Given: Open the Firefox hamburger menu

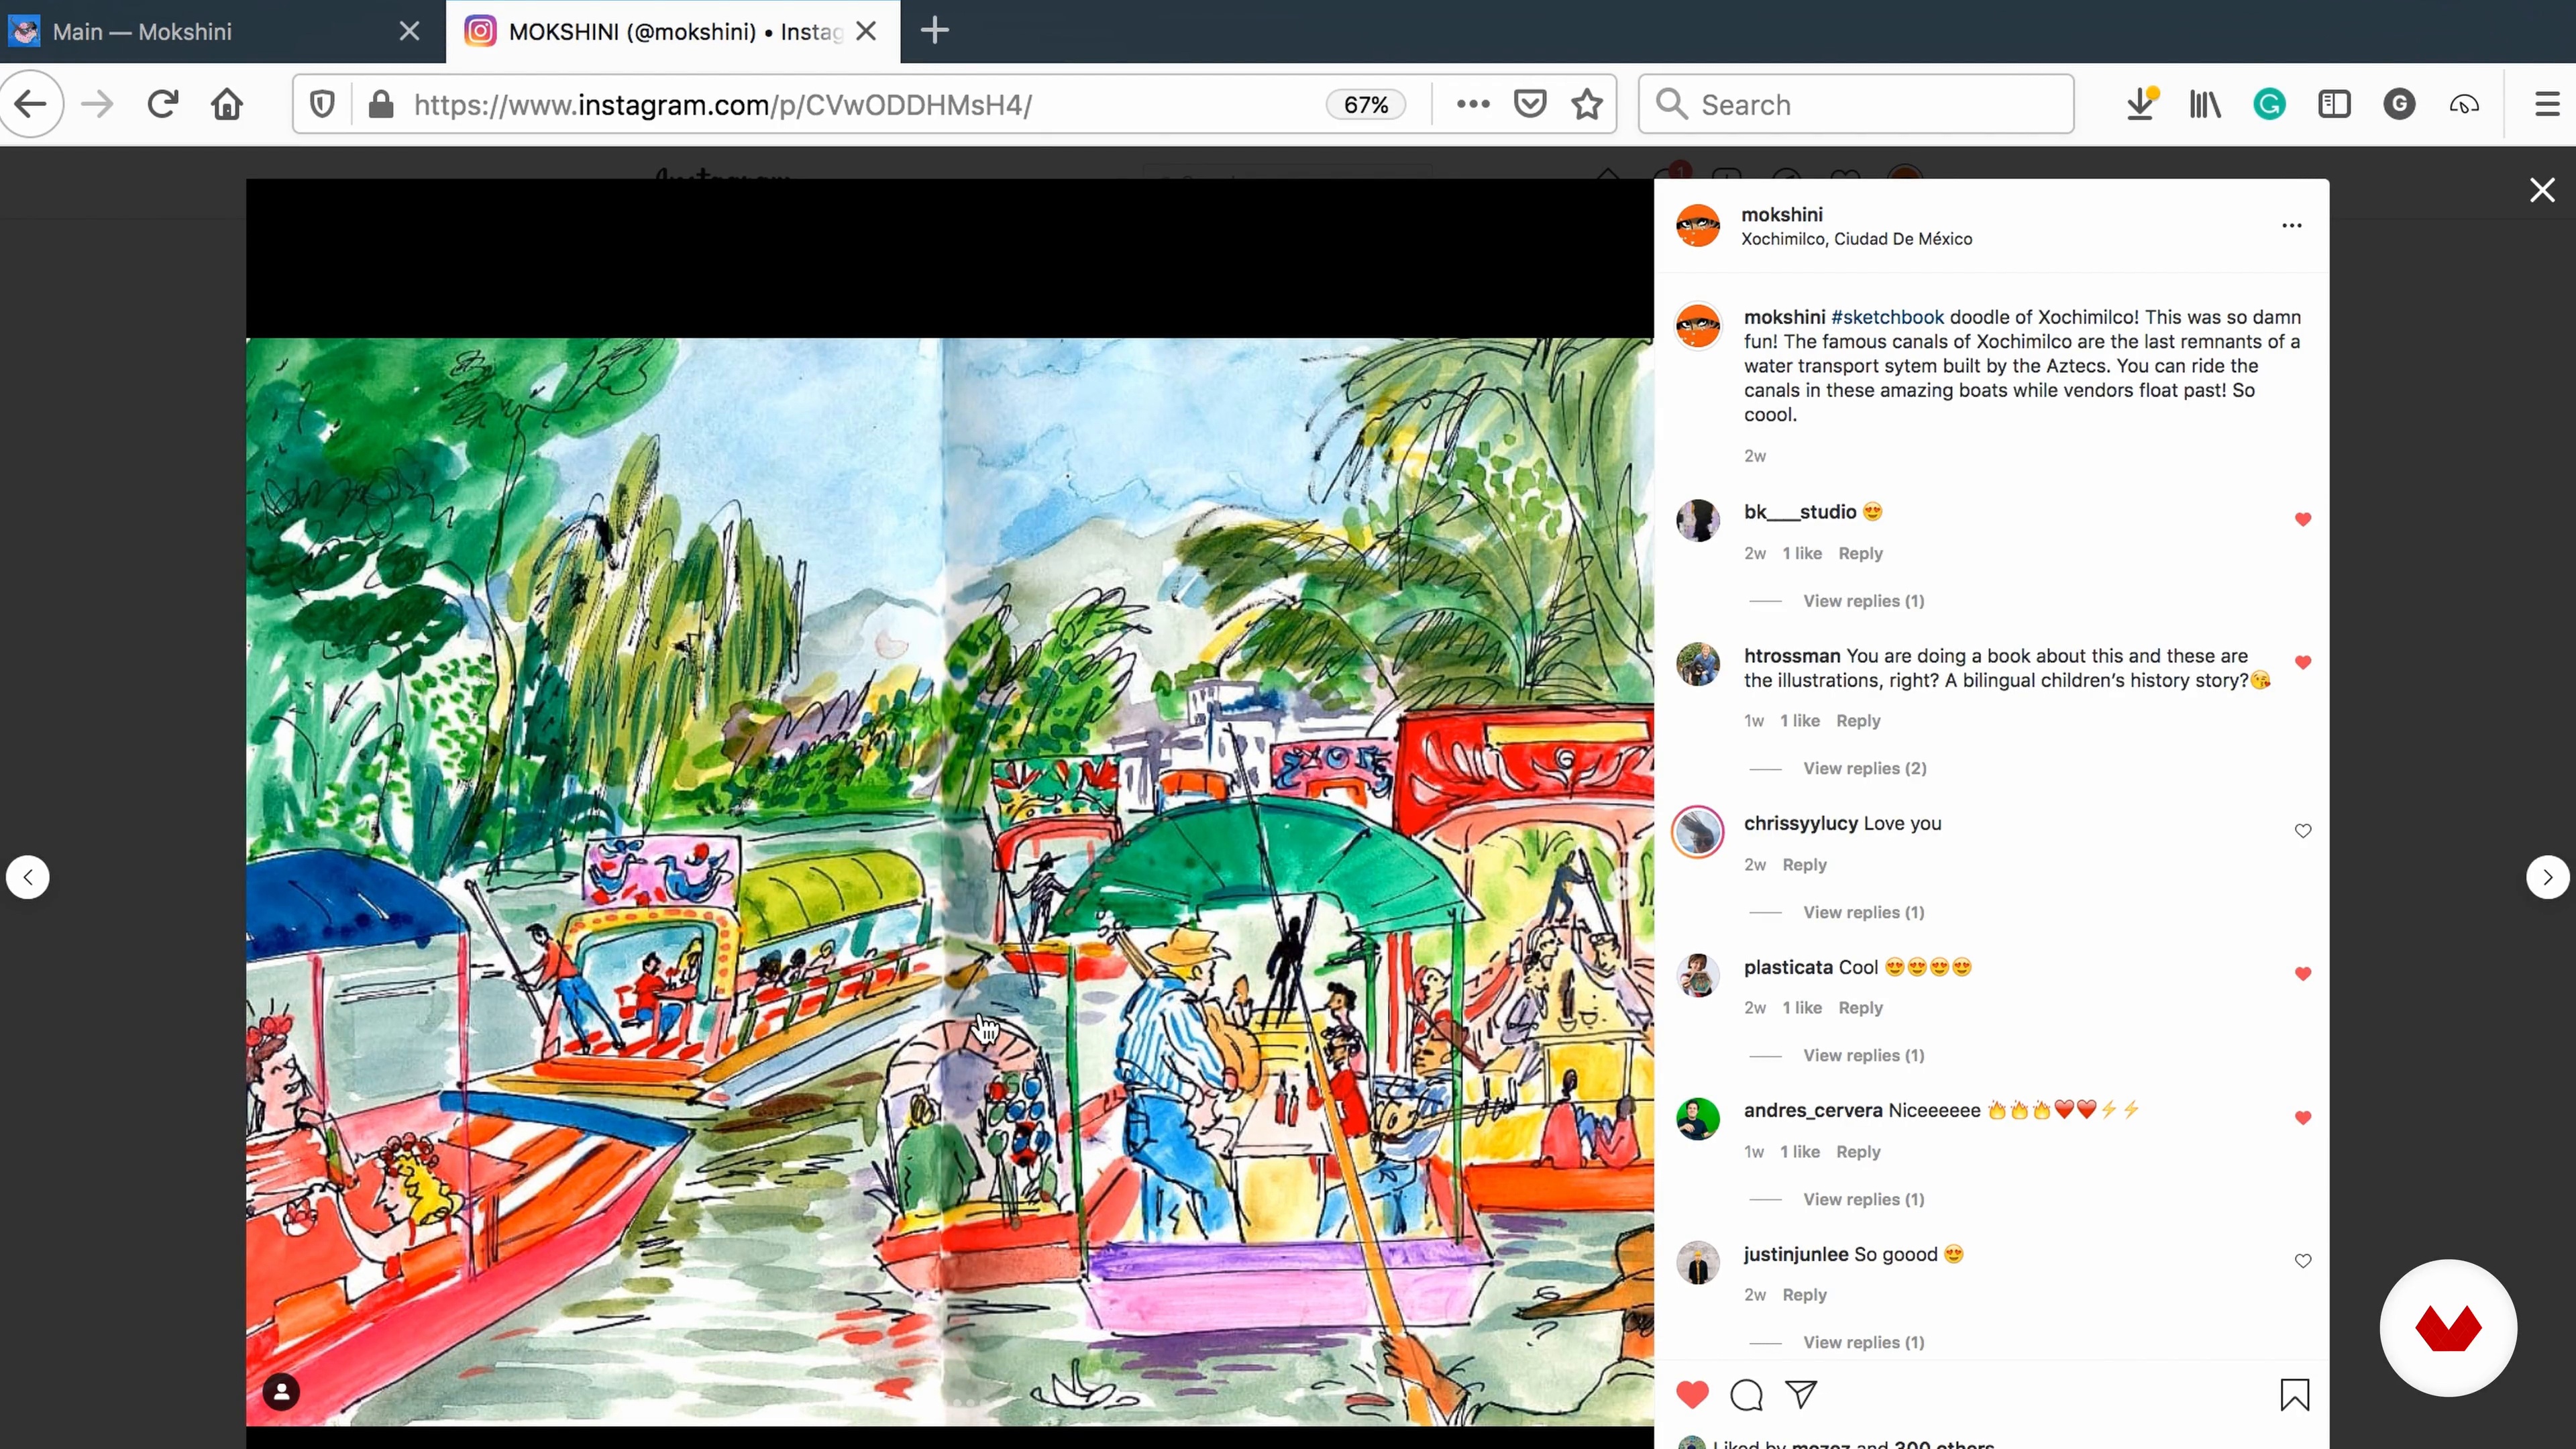Looking at the screenshot, I should (2547, 104).
